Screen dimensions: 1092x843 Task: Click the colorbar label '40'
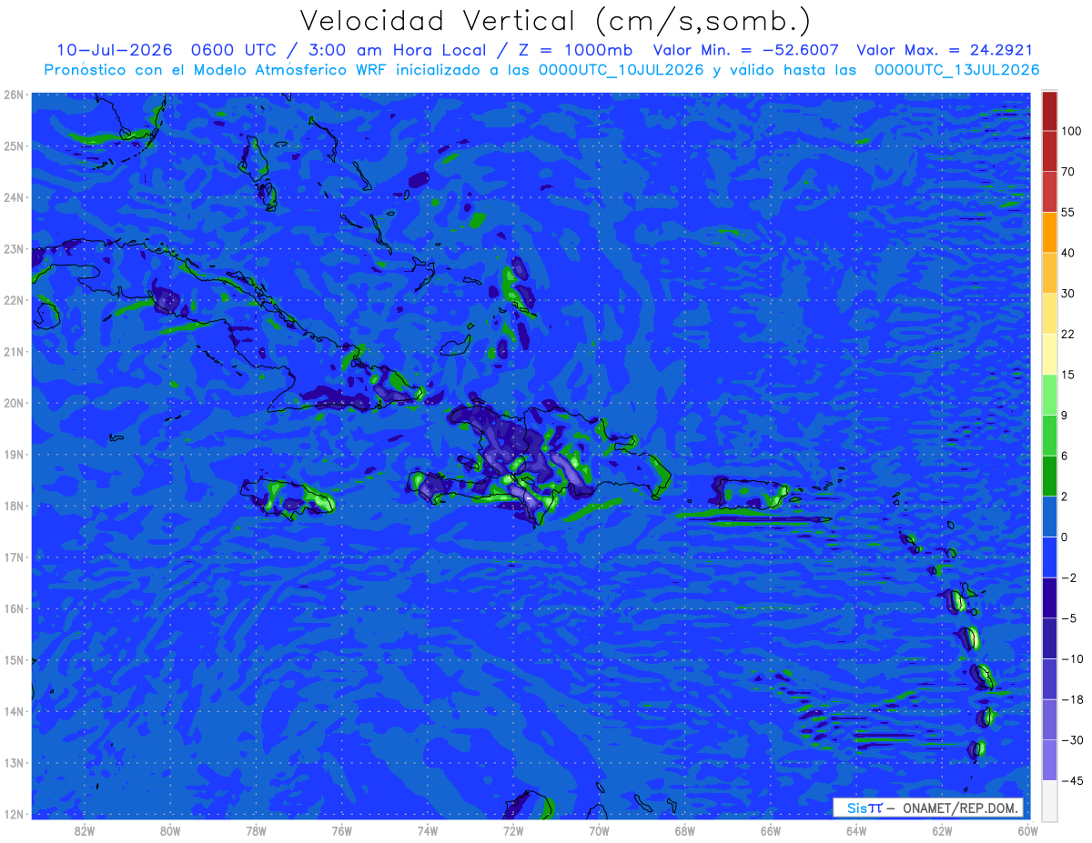coord(1068,252)
